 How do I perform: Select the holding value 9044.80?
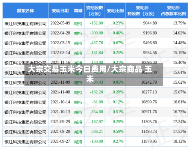click(150, 23)
